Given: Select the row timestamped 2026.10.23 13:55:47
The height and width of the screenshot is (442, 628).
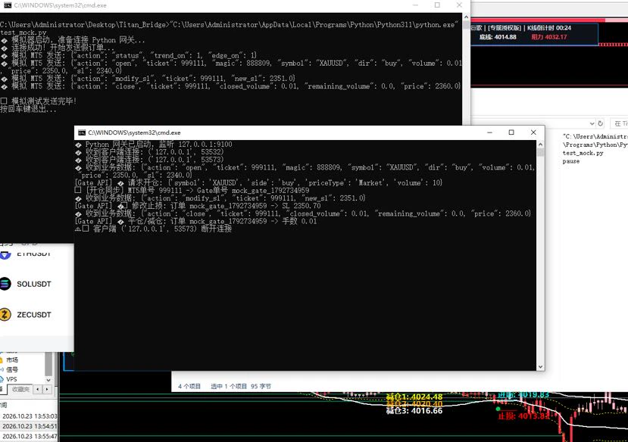Looking at the screenshot, I should click(x=29, y=437).
